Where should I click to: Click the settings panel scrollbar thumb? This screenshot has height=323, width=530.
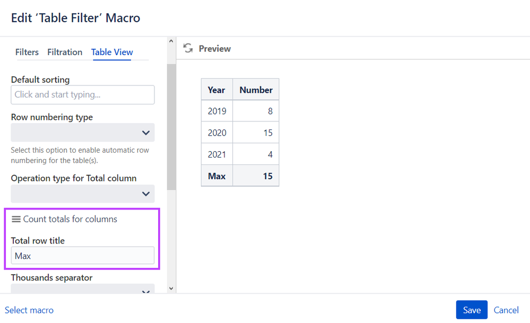[x=171, y=127]
